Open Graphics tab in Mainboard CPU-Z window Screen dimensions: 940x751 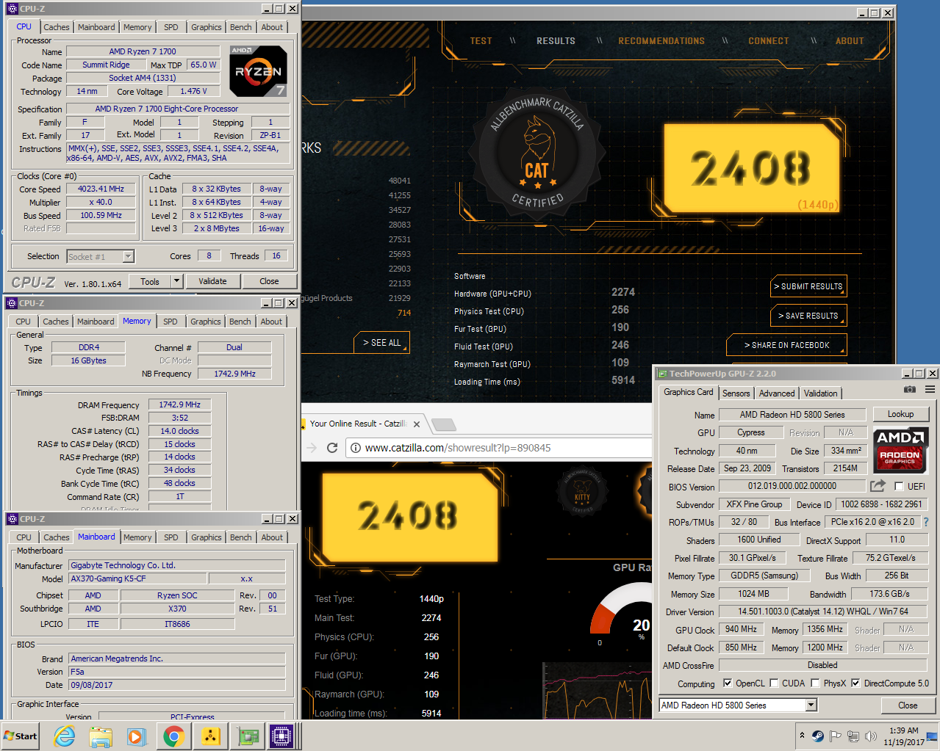point(207,537)
